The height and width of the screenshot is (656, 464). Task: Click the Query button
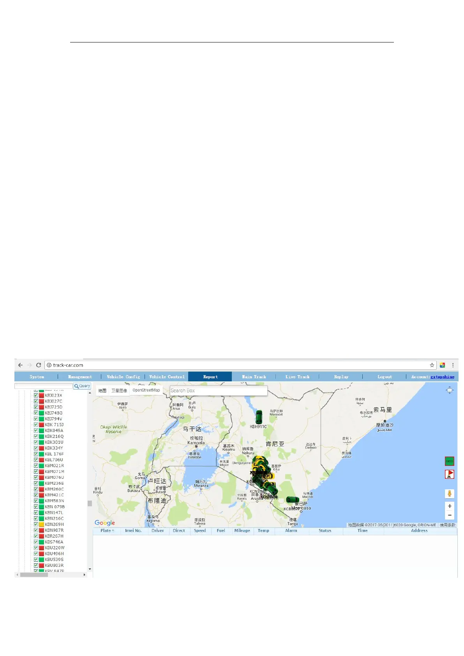(82, 386)
